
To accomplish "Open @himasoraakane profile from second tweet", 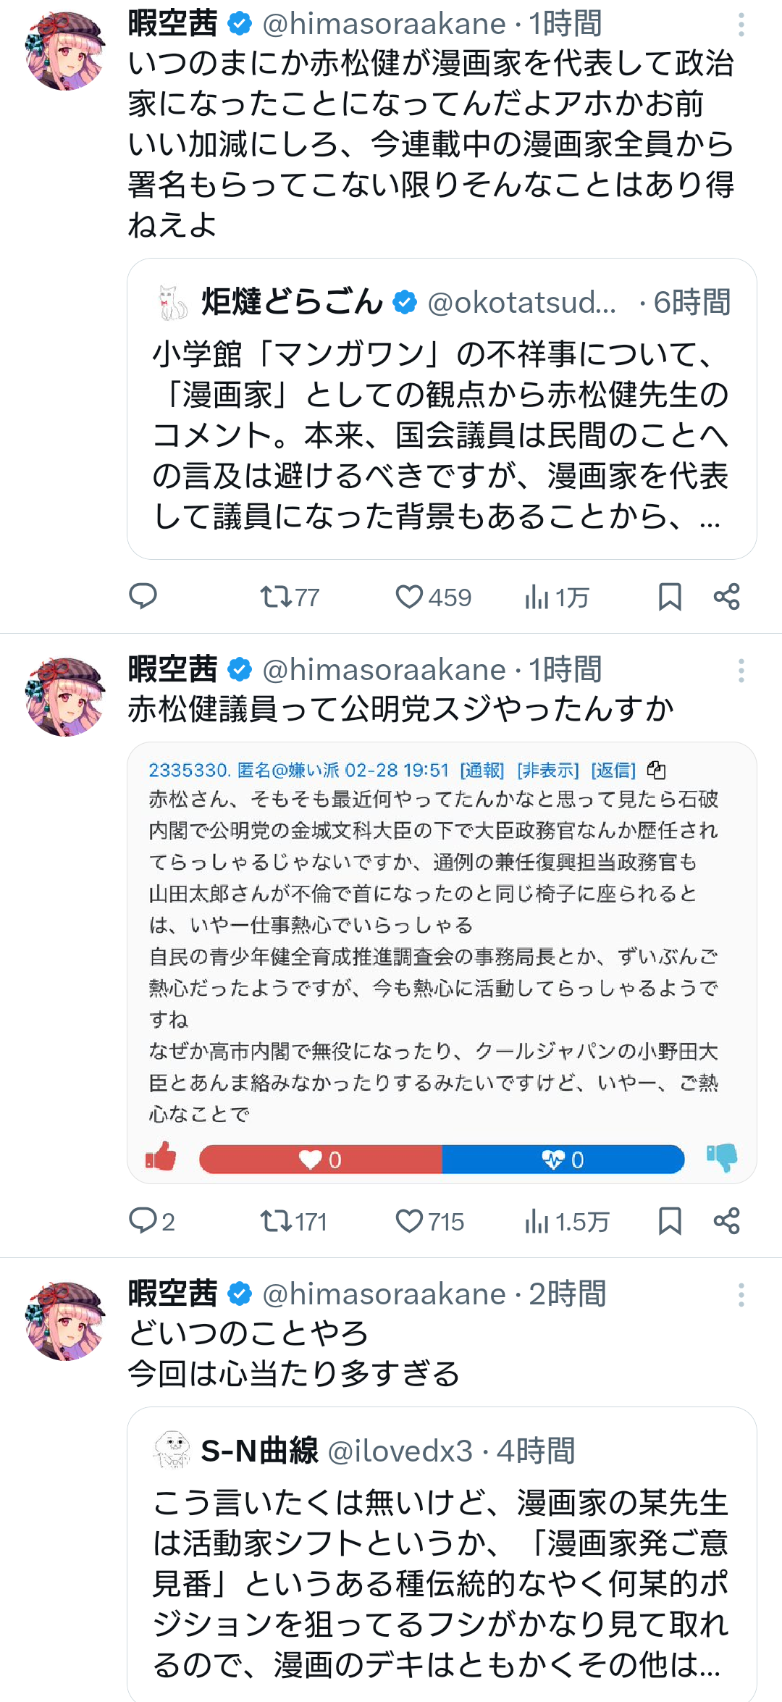I will click(x=384, y=670).
